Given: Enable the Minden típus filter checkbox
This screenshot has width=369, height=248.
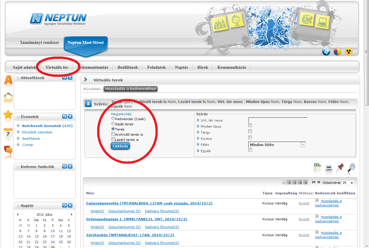Looking at the screenshot, I should pos(250,125).
